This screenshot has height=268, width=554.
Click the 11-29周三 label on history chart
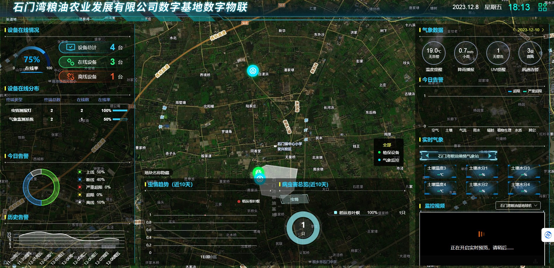13,258
